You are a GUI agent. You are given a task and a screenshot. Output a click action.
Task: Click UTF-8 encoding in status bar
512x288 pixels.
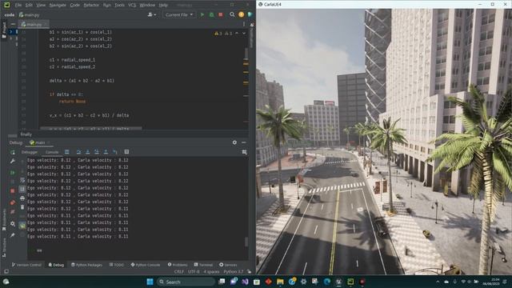(x=194, y=272)
